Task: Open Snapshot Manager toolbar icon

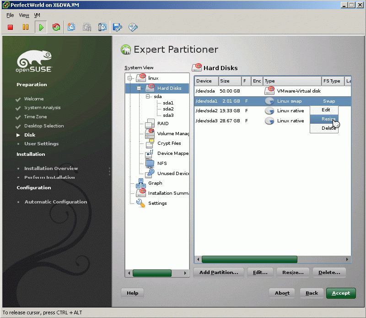Action: click(102, 27)
